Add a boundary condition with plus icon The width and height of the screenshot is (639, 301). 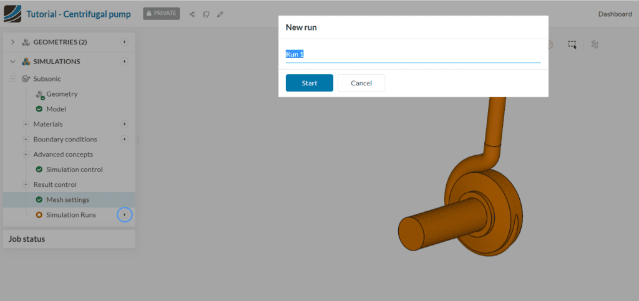point(124,139)
